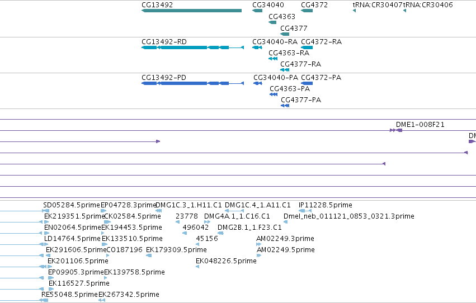Select the CG13492-PD protein label
The image size is (476, 303).
point(164,78)
